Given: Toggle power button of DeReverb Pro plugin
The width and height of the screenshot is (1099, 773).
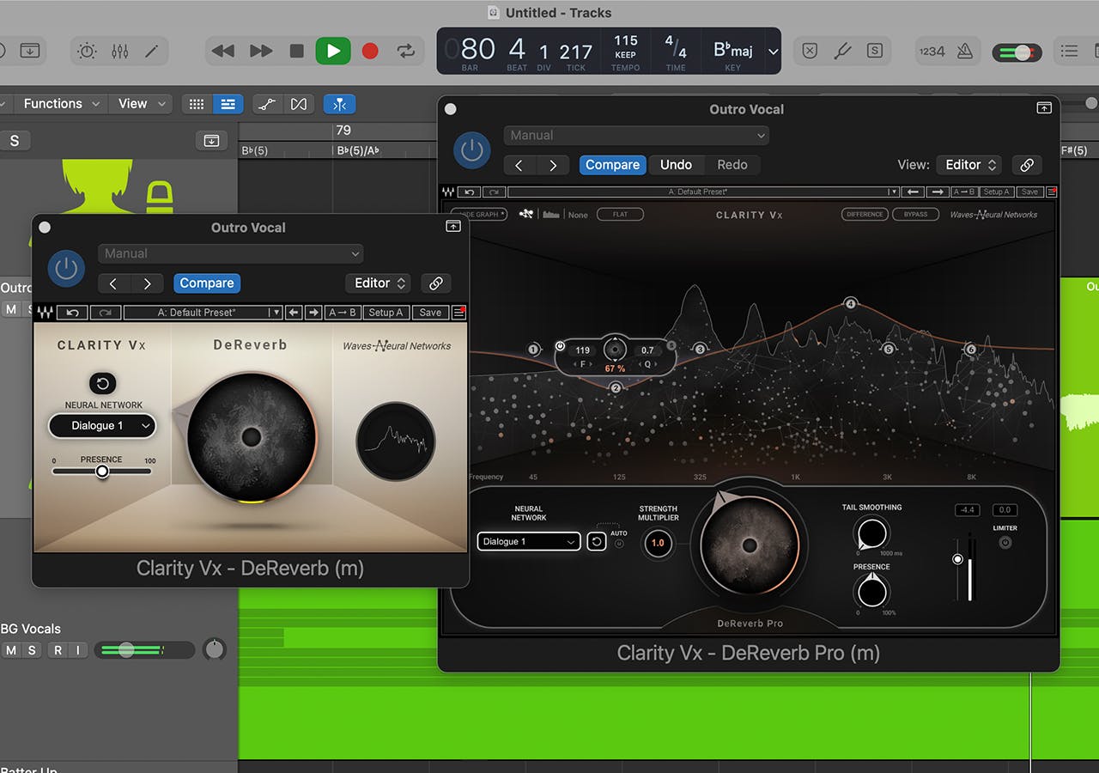Looking at the screenshot, I should click(471, 150).
